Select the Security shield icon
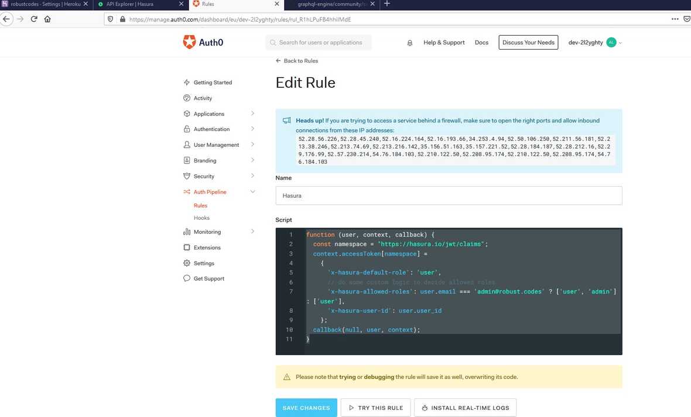Image resolution: width=691 pixels, height=417 pixels. pyautogui.click(x=186, y=176)
